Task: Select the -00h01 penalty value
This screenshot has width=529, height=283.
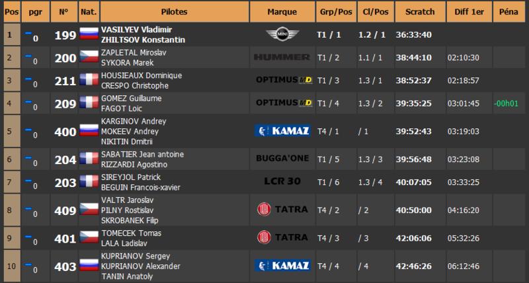Action: click(x=506, y=104)
